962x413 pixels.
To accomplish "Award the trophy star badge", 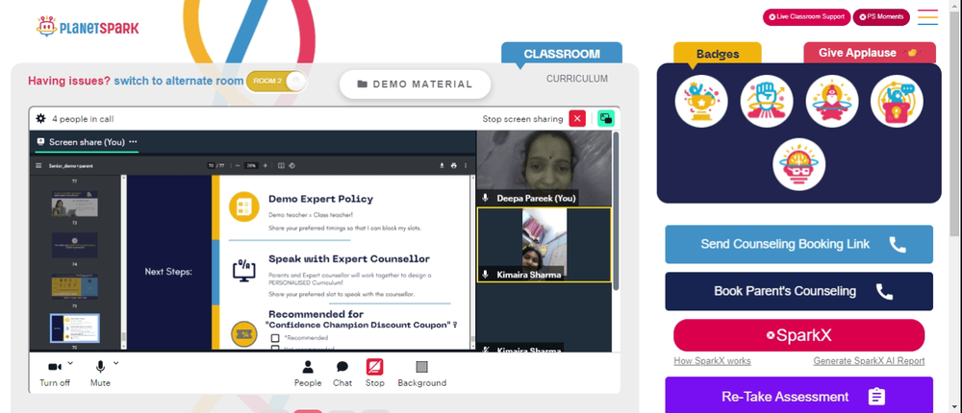I will (x=701, y=101).
